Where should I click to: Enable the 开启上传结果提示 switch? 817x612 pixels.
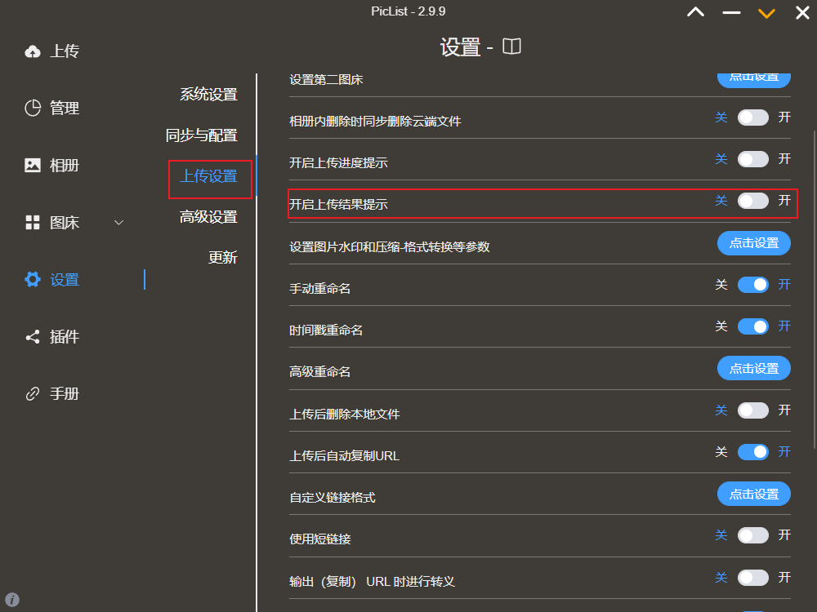point(752,201)
